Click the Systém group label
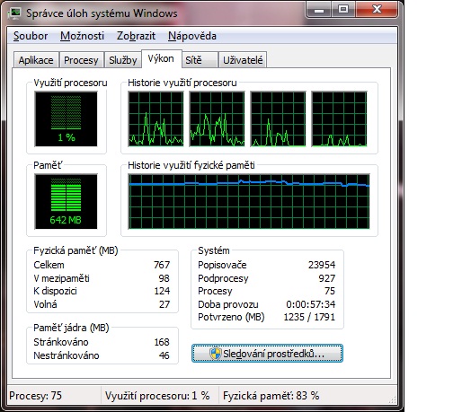471x412 pixels. pyautogui.click(x=214, y=250)
